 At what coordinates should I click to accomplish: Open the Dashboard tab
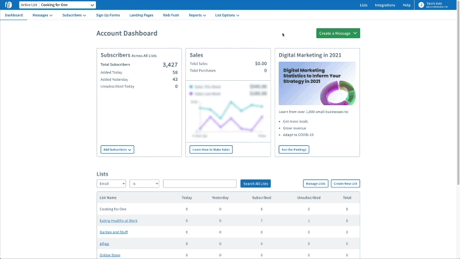(x=14, y=15)
